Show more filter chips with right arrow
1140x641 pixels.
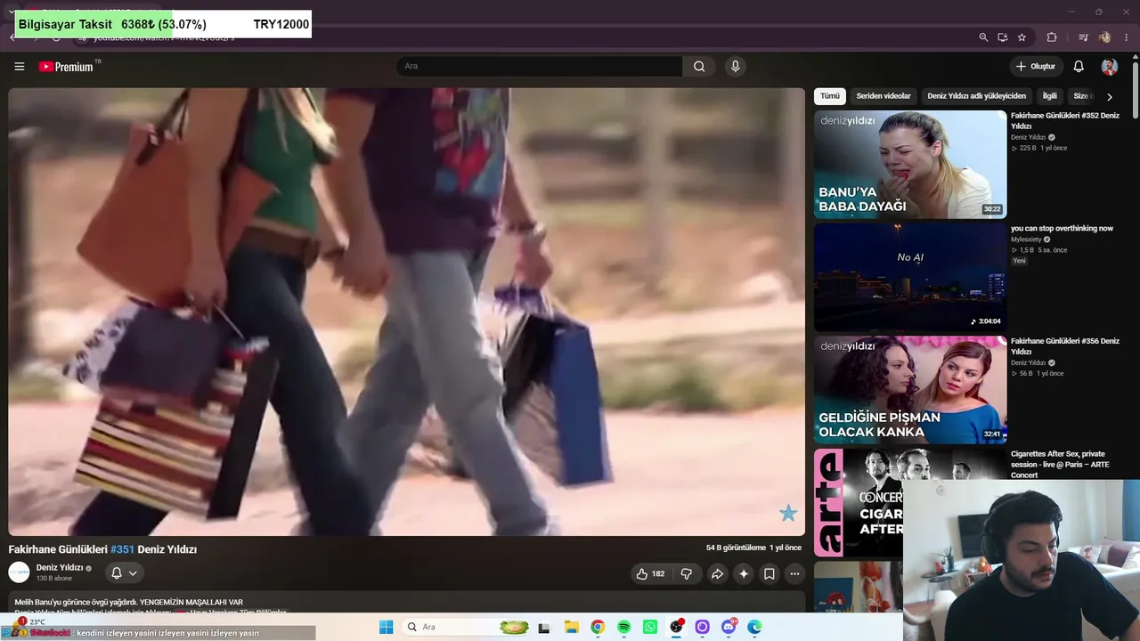pos(1109,96)
